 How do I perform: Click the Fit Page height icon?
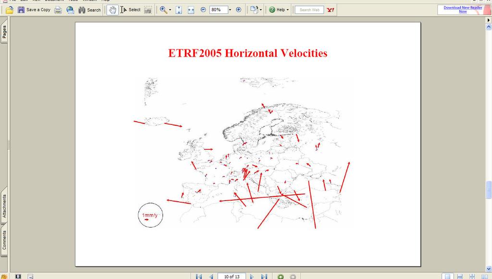click(179, 10)
